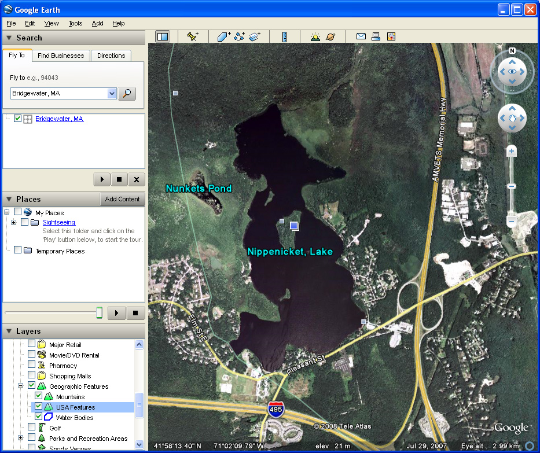Click the Water Bodies layer icon
Image resolution: width=540 pixels, height=453 pixels.
coord(48,417)
